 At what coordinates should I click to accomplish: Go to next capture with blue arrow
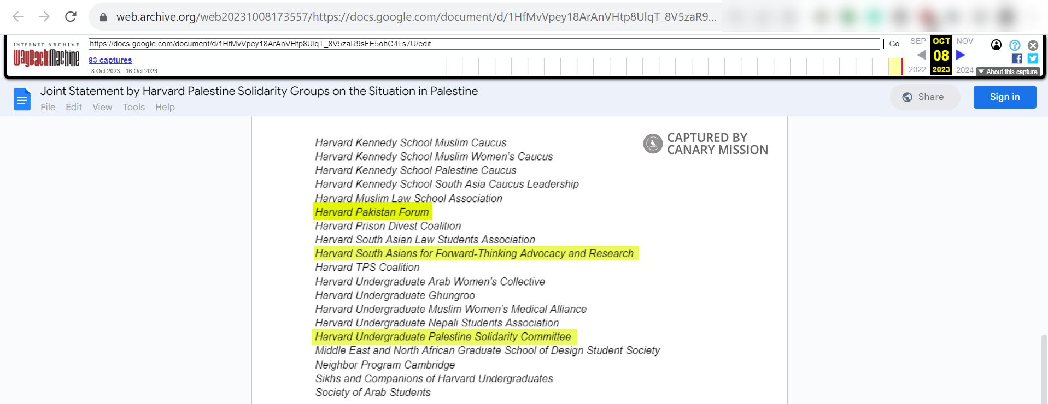(961, 55)
